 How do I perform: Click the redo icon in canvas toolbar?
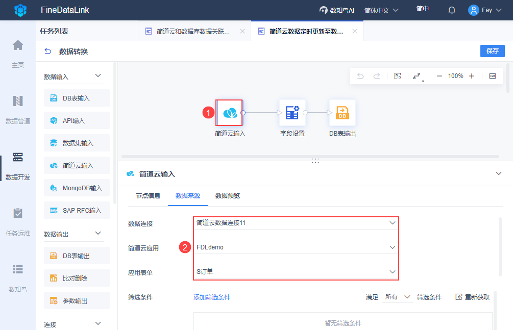377,76
